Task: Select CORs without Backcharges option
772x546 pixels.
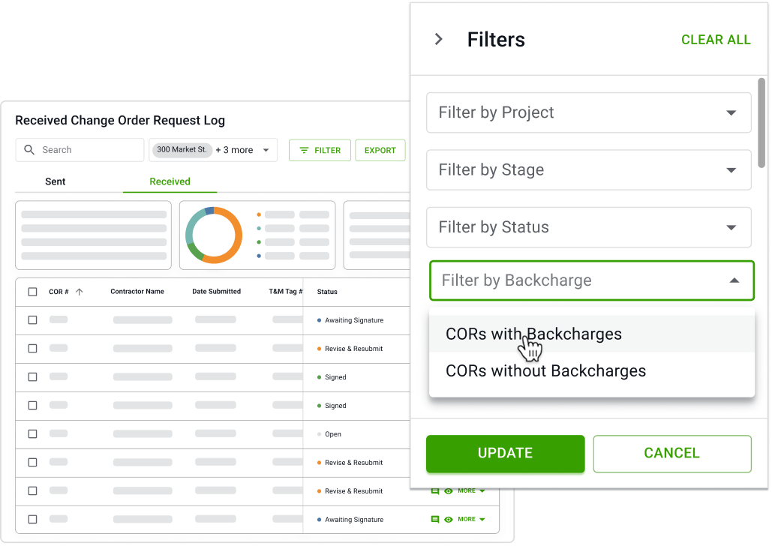Action: (545, 371)
